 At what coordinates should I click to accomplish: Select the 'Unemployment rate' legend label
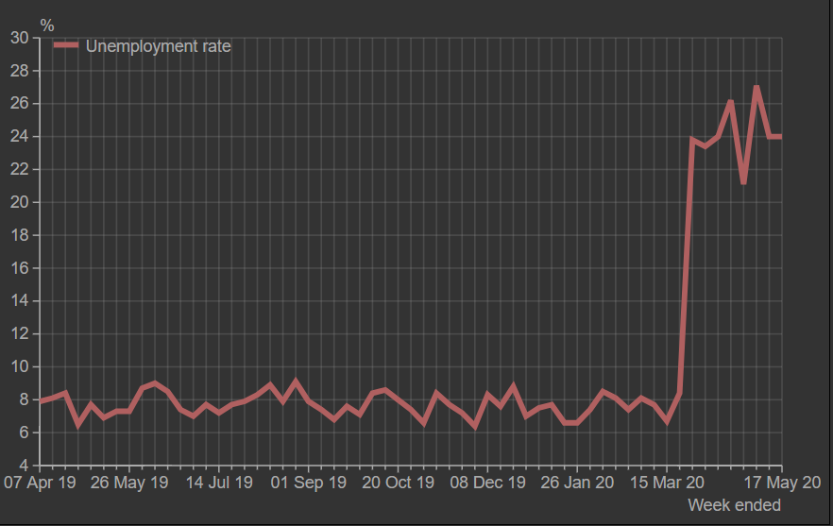(159, 46)
